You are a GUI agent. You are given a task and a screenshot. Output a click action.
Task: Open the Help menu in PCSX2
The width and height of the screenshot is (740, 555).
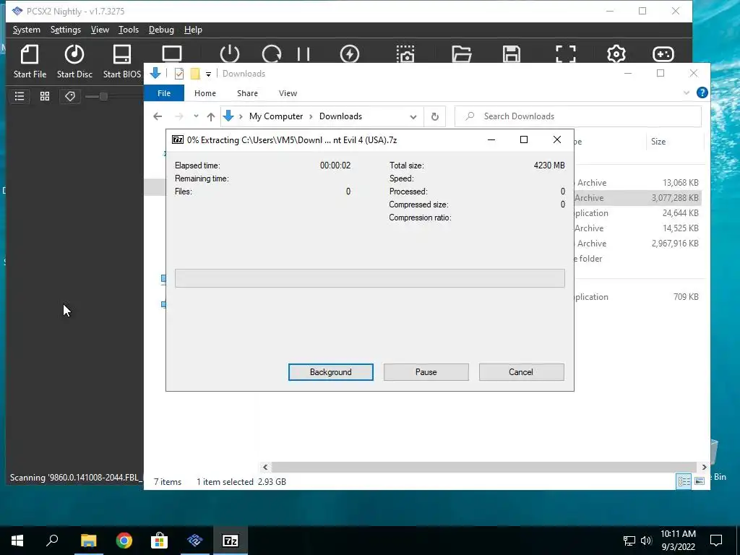coord(193,30)
